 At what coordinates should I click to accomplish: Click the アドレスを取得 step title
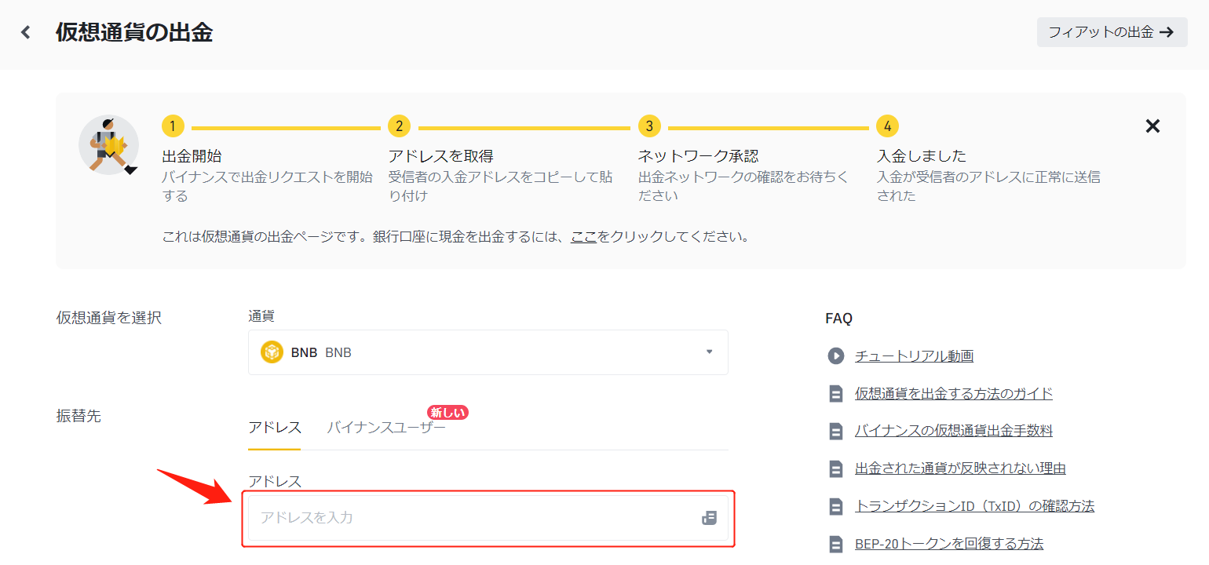(440, 156)
